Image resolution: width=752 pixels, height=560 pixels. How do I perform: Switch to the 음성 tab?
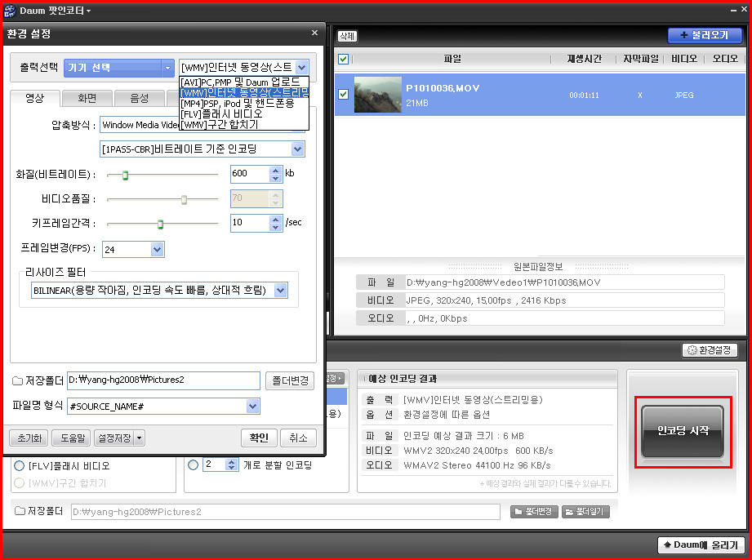[140, 98]
